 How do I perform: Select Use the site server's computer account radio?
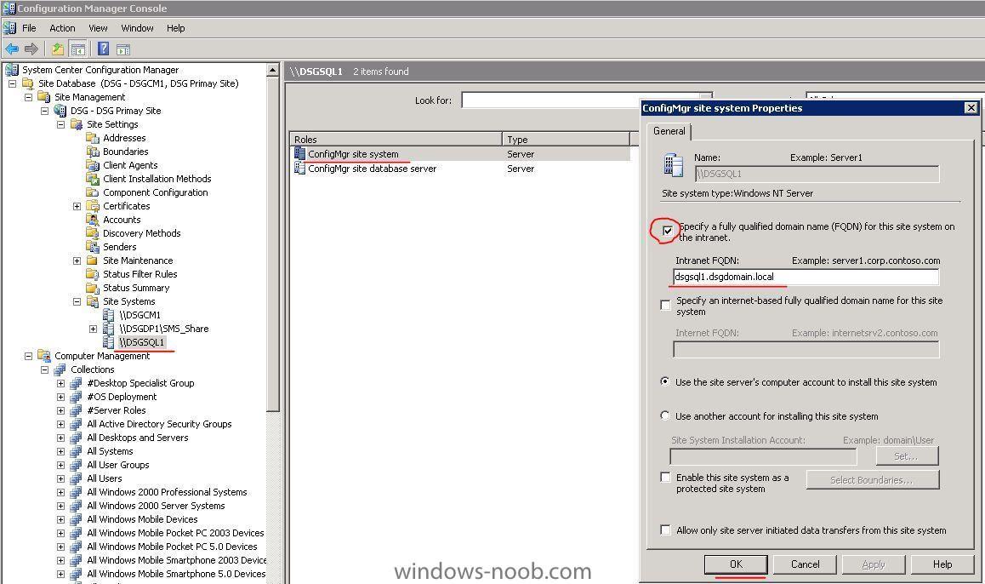click(x=664, y=381)
